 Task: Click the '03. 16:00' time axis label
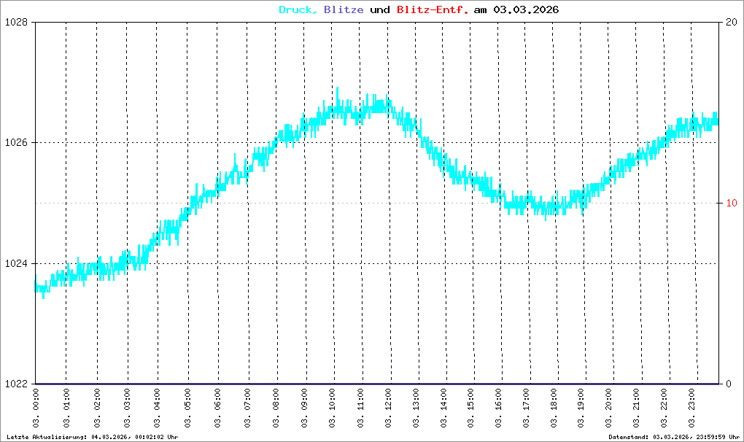[498, 408]
